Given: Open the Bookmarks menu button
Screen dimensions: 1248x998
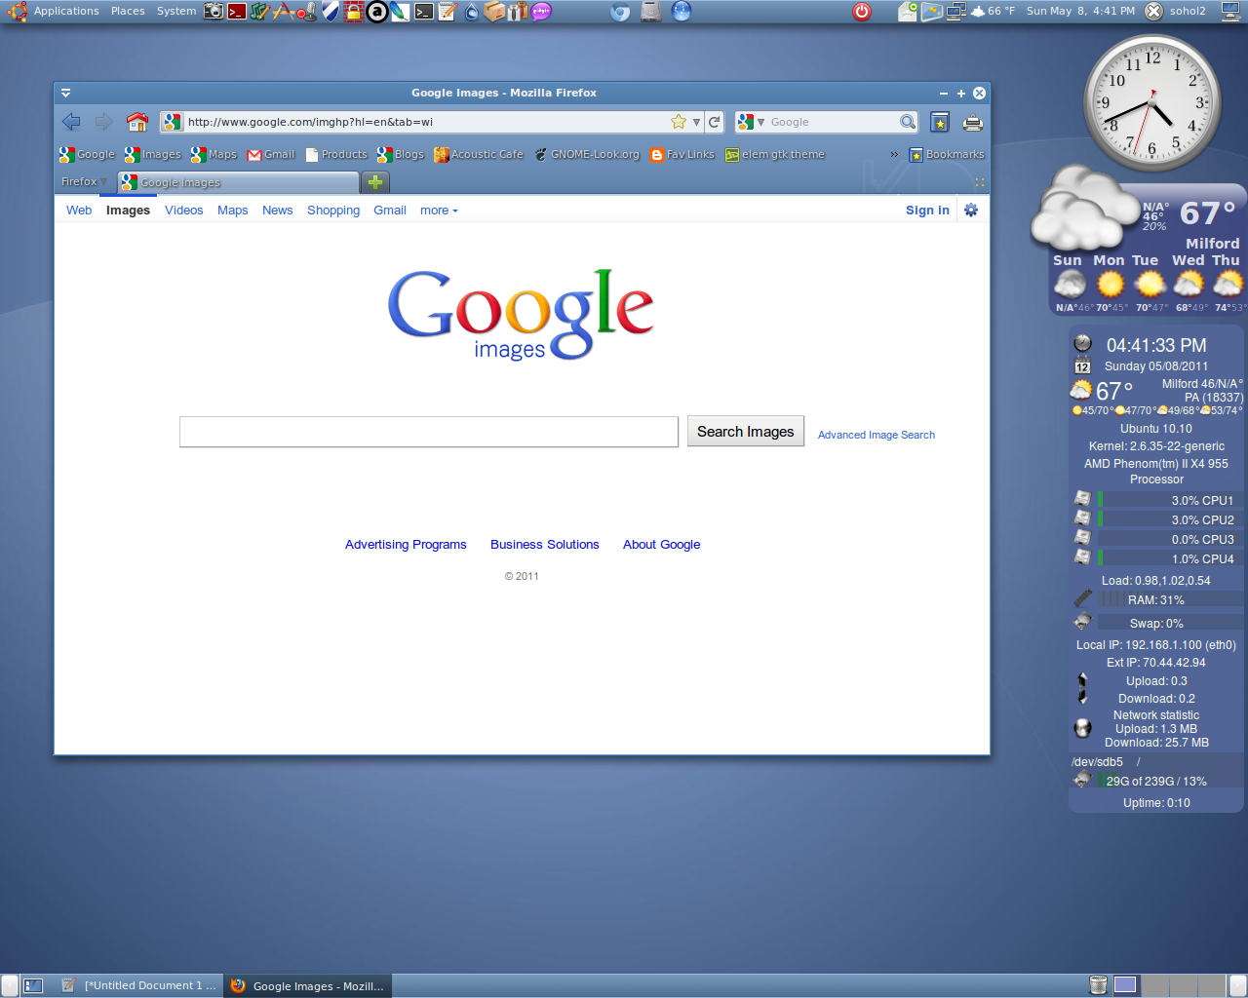Looking at the screenshot, I should pyautogui.click(x=947, y=154).
